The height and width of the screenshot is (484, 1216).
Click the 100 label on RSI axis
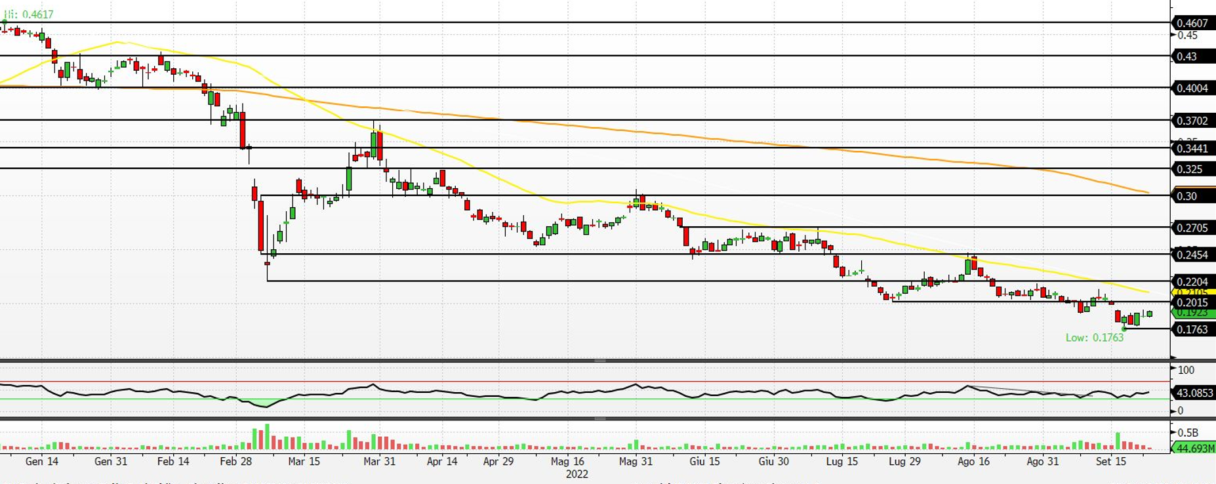pos(1186,370)
